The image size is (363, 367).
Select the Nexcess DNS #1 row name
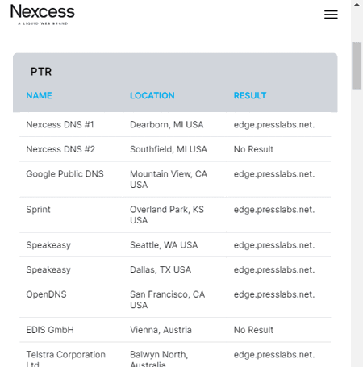(x=60, y=125)
